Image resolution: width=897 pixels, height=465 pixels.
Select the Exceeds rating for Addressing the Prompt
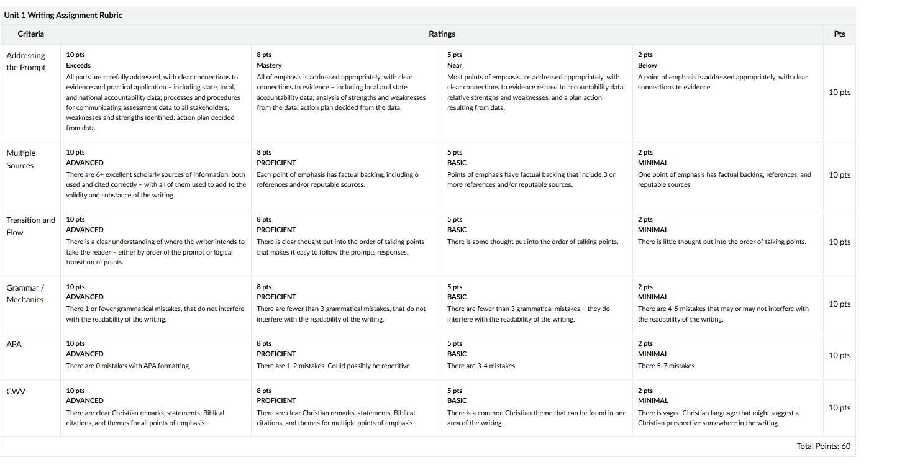156,93
